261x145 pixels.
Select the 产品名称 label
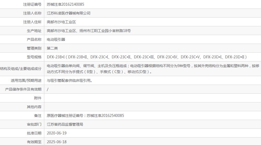point(34,39)
